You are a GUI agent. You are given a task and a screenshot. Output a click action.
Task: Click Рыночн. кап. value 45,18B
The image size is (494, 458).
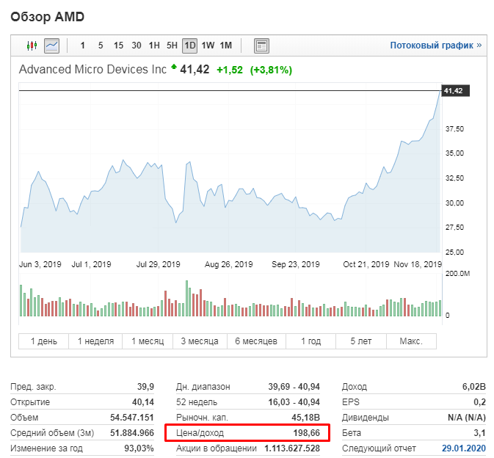click(x=305, y=418)
